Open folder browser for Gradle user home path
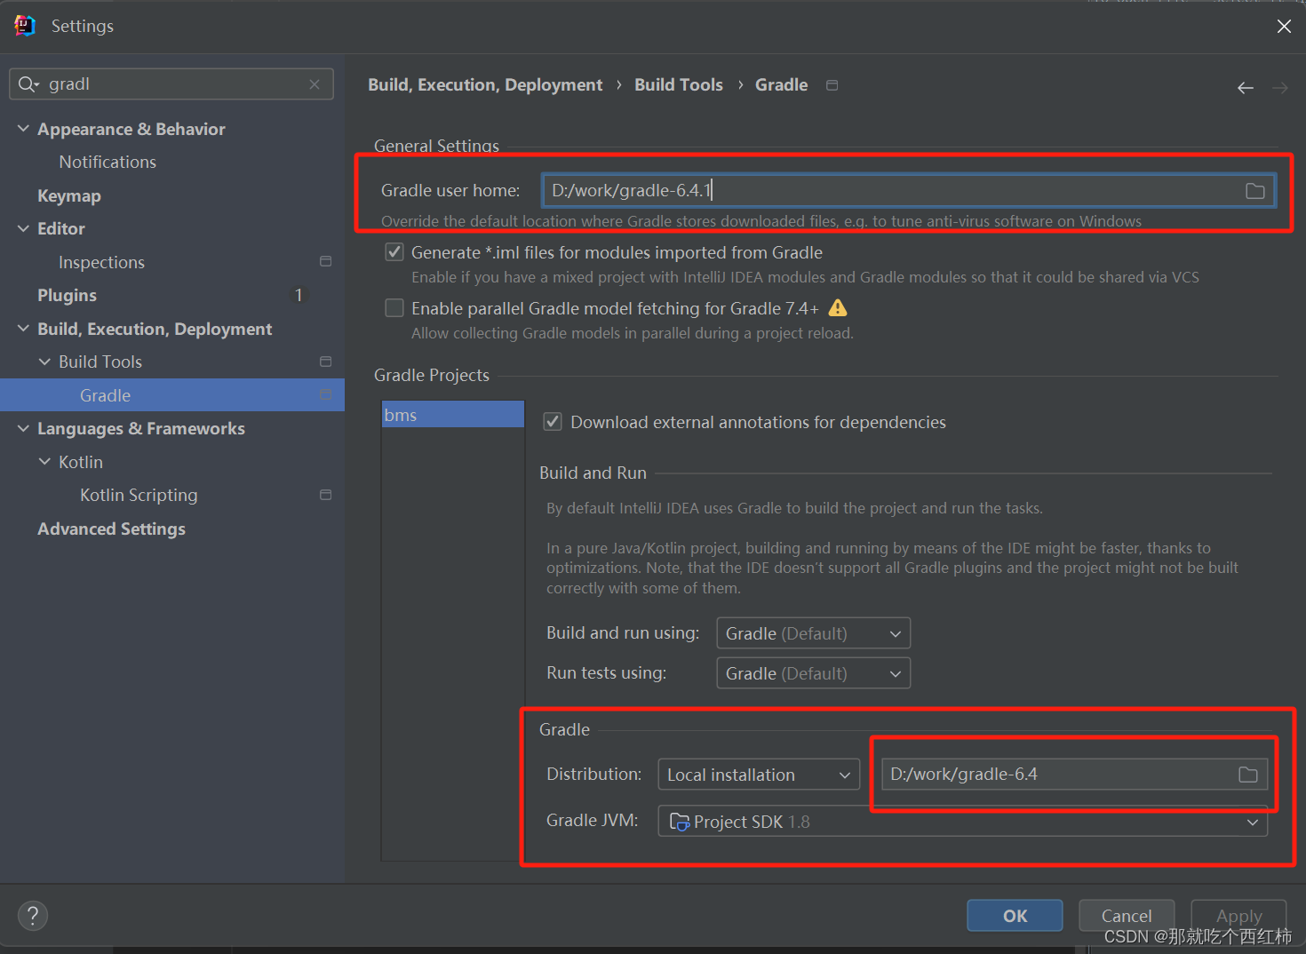This screenshot has height=954, width=1306. tap(1254, 190)
